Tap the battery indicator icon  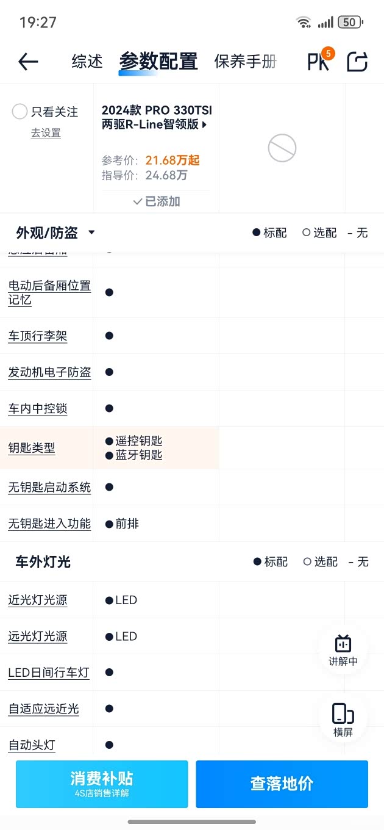click(350, 23)
